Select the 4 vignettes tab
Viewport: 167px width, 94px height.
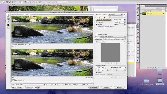[x=34, y=15]
